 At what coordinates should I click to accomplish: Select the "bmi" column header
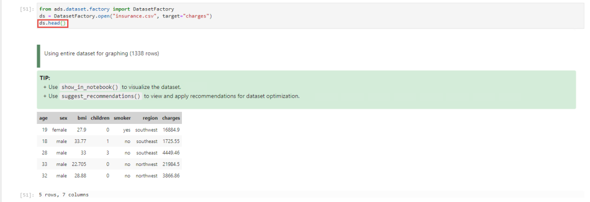tap(82, 118)
